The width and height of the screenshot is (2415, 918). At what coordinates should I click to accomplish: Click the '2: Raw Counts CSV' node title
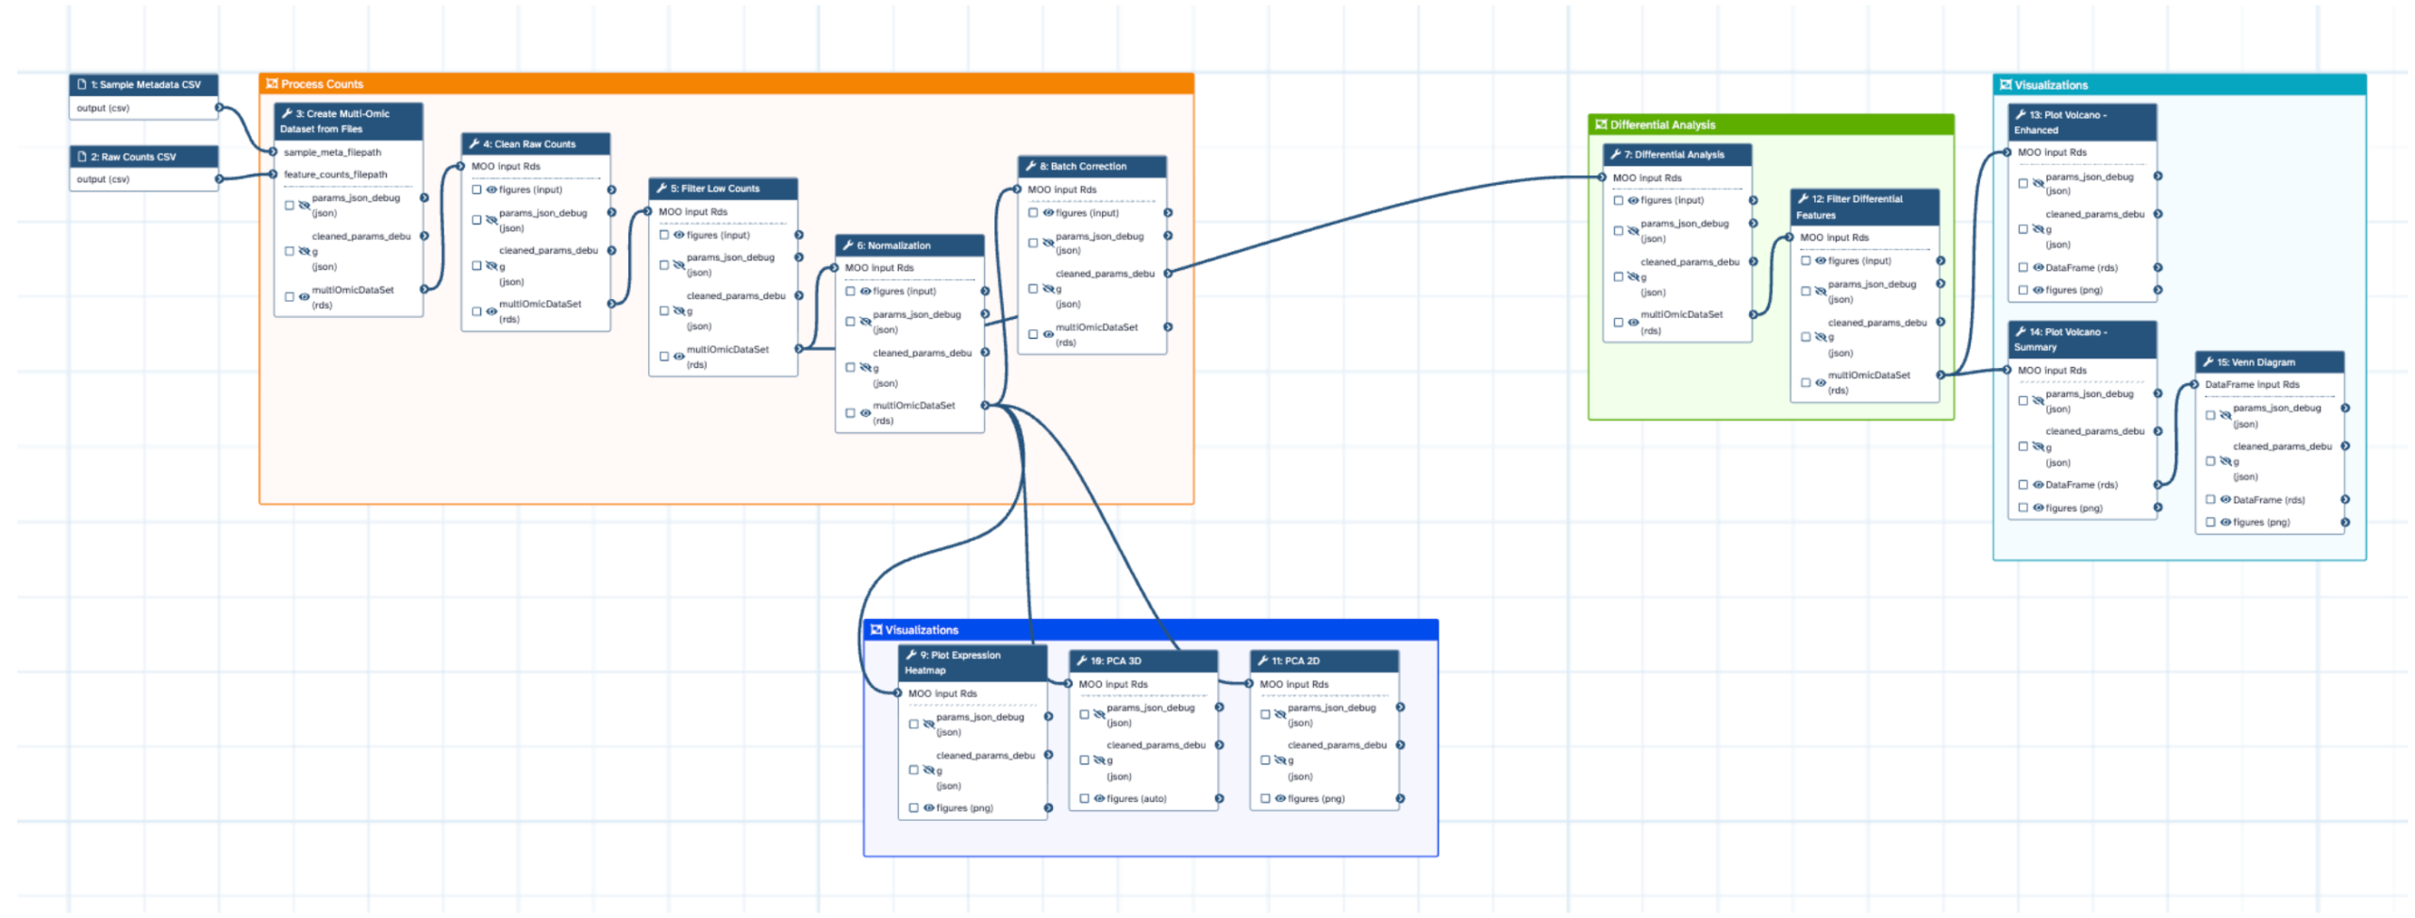pyautogui.click(x=132, y=156)
